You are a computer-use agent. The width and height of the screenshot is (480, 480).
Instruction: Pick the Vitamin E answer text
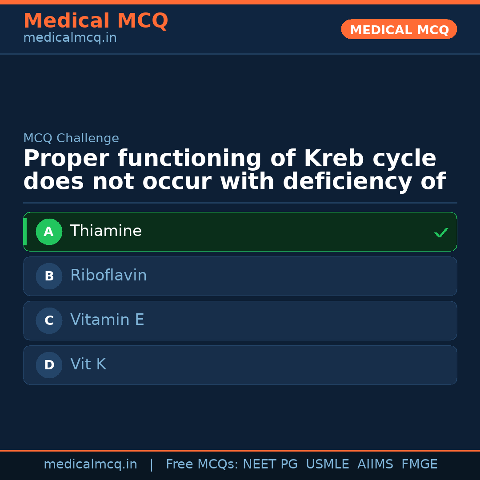(x=107, y=320)
